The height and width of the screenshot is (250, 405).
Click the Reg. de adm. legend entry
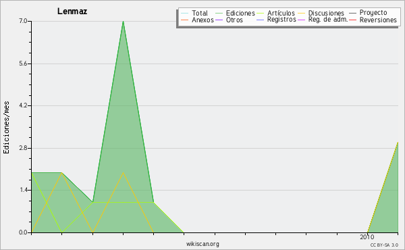(x=328, y=20)
